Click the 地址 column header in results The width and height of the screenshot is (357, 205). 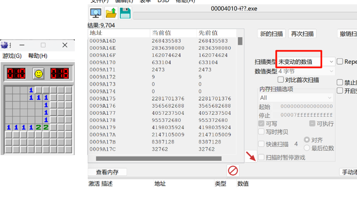pos(119,33)
